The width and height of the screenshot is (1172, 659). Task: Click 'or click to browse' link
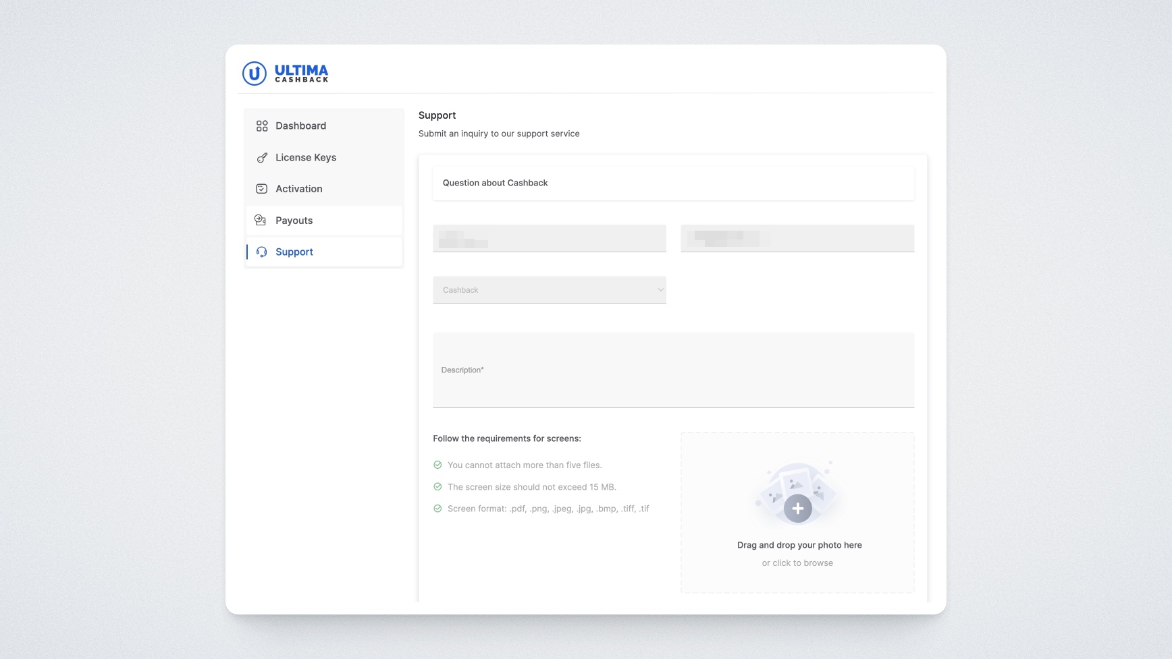pyautogui.click(x=797, y=563)
